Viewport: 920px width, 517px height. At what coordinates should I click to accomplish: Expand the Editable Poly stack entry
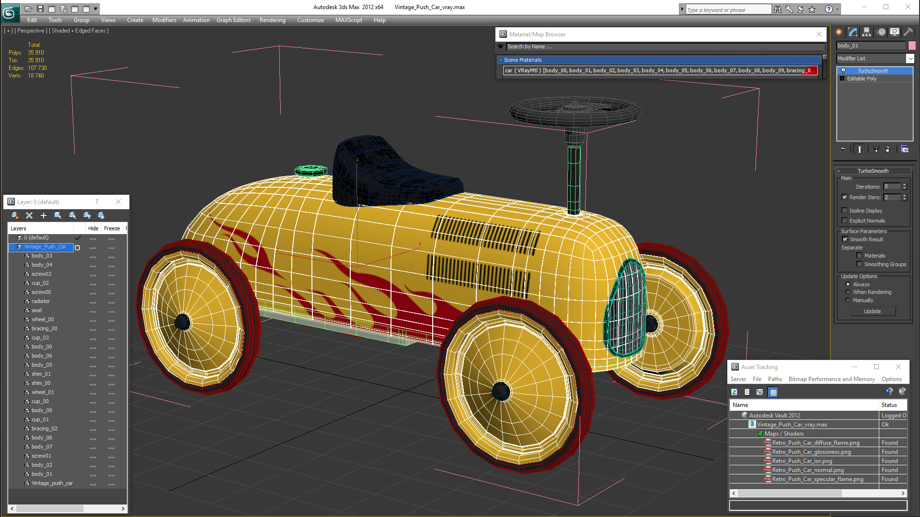click(x=842, y=79)
